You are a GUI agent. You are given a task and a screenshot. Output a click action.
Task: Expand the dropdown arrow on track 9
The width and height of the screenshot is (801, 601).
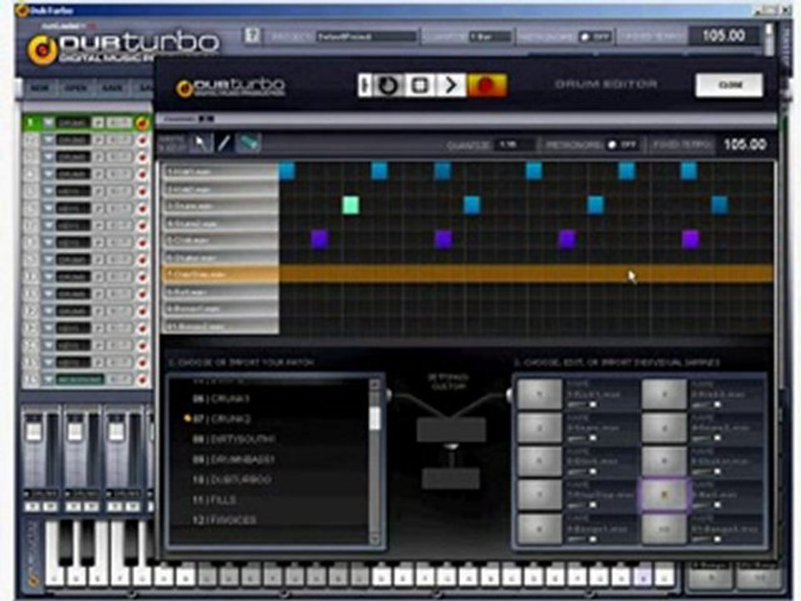[x=48, y=260]
